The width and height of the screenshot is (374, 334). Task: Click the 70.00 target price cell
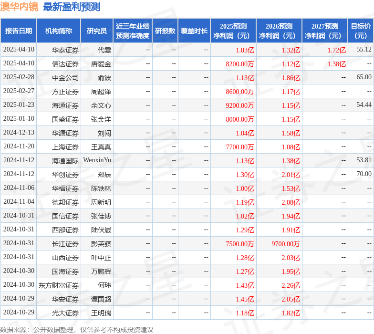(364, 174)
